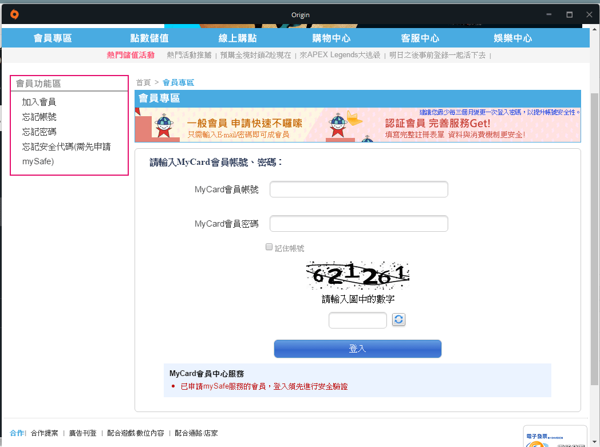
Task: Open the 線上購點 navigation menu
Action: 238,38
